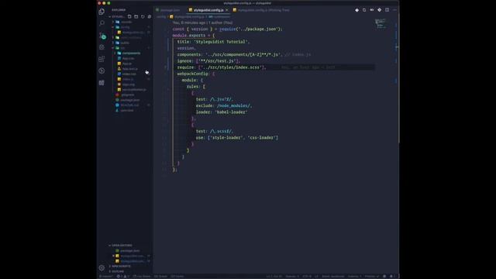Open README.md in the file tree
The height and width of the screenshot is (279, 496).
point(129,105)
